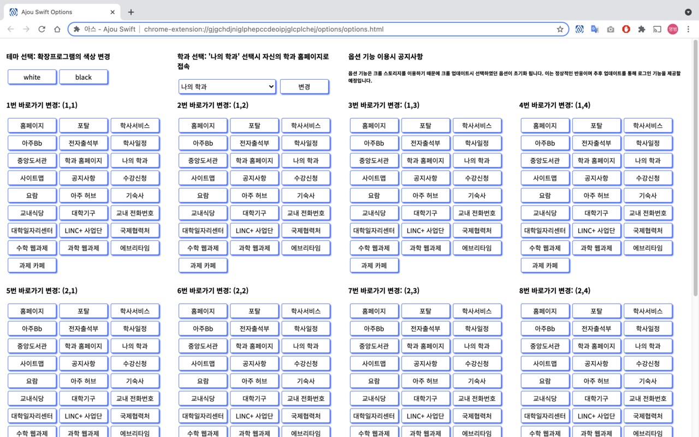Select 공지사항 in 2번 바로가기 section
Screen dimensions: 699x437
(254, 178)
